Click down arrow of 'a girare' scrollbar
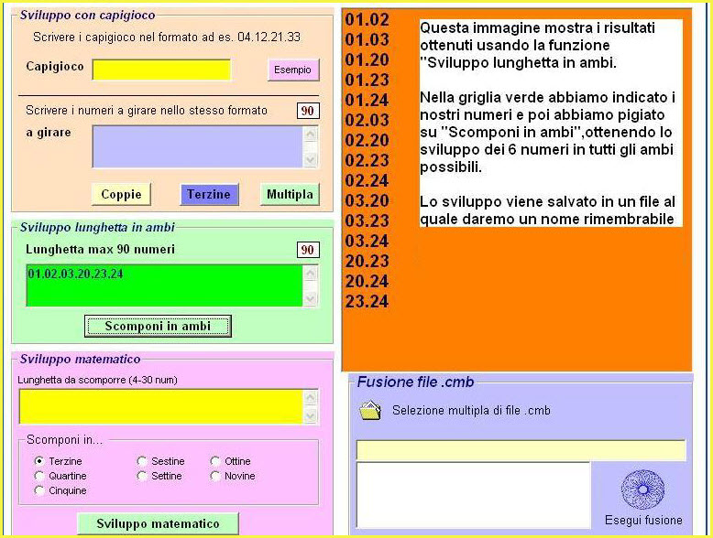 [311, 160]
